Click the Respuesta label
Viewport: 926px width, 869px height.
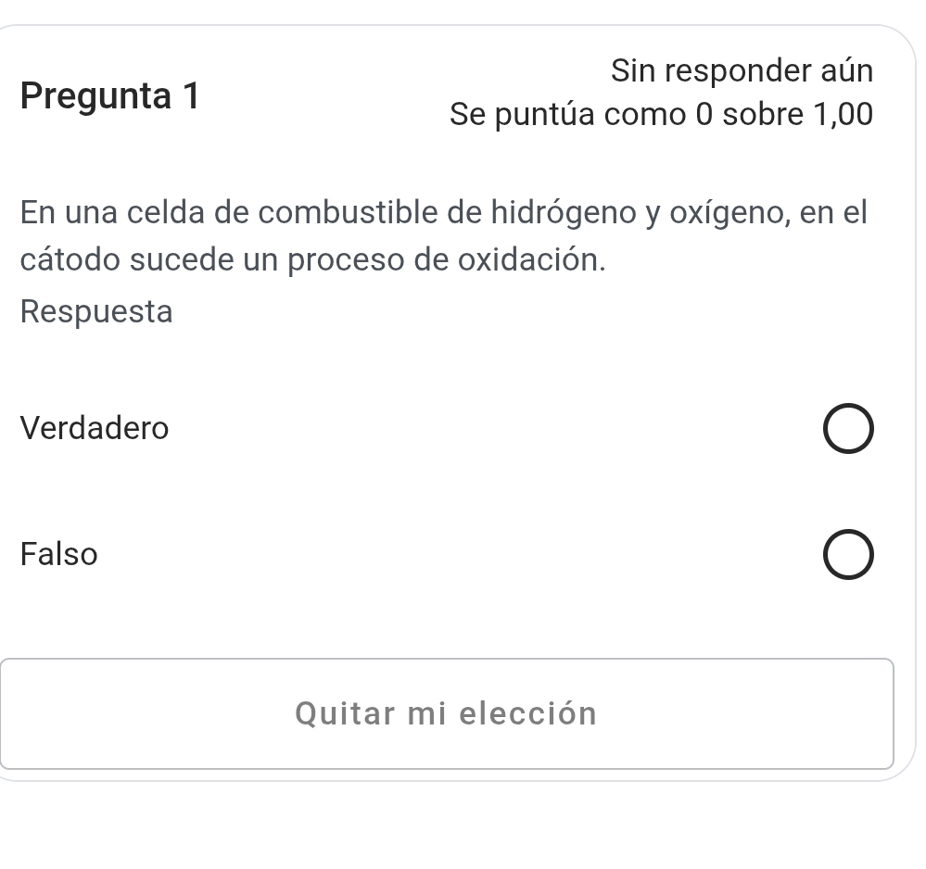[96, 312]
